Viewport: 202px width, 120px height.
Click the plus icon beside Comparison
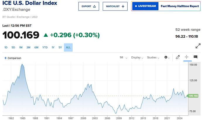5,58
